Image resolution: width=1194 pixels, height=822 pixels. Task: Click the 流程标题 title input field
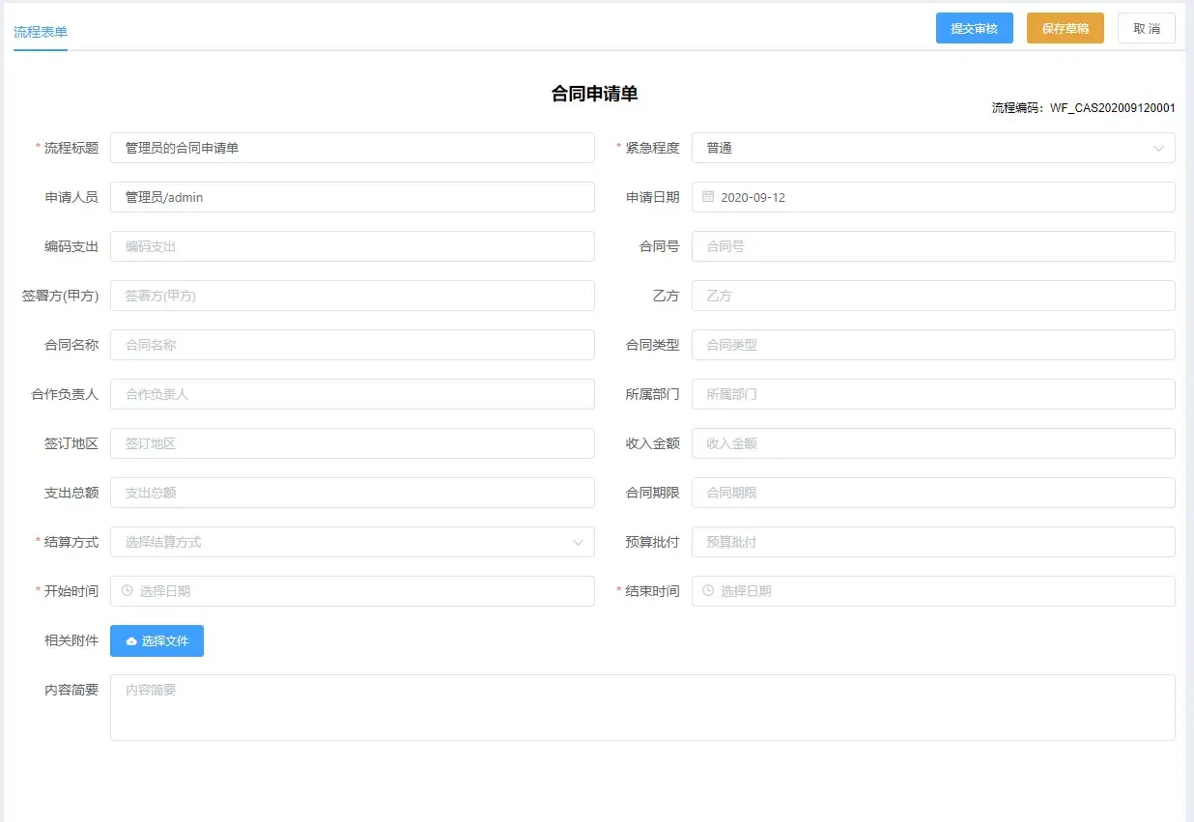(x=353, y=148)
